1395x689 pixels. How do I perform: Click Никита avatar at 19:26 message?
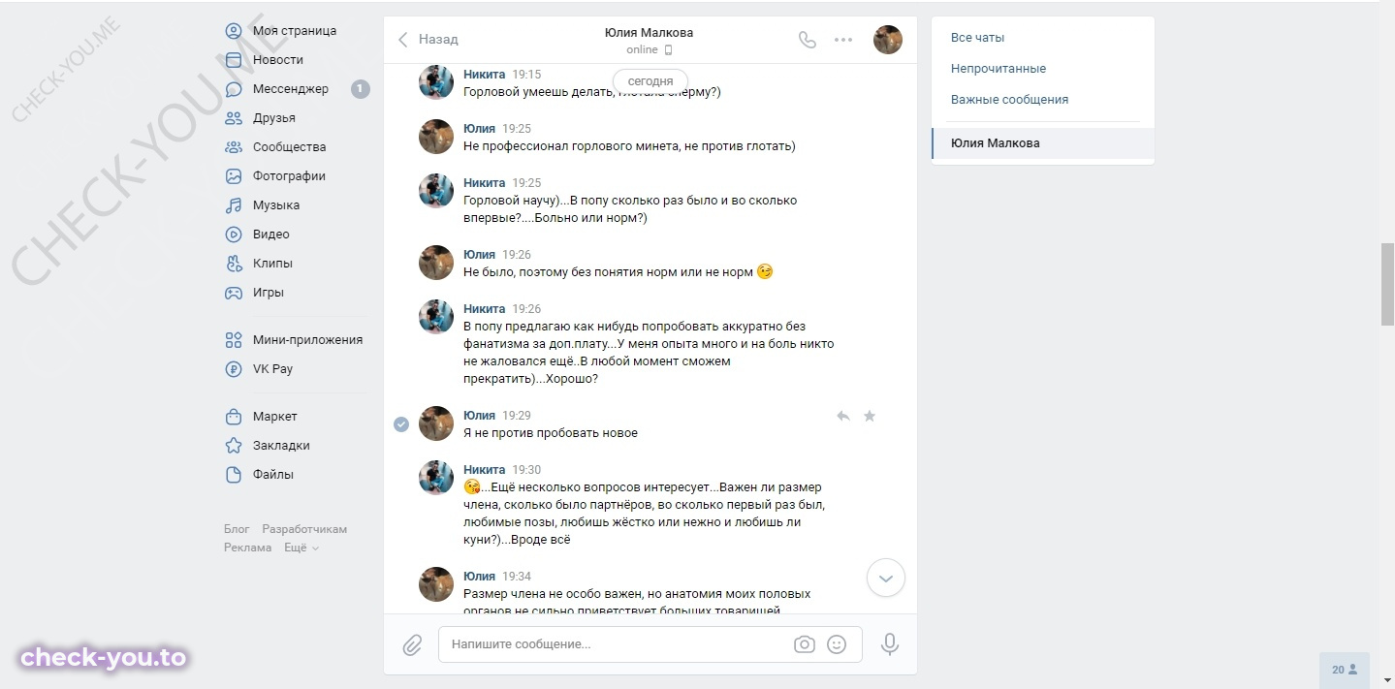tap(436, 317)
